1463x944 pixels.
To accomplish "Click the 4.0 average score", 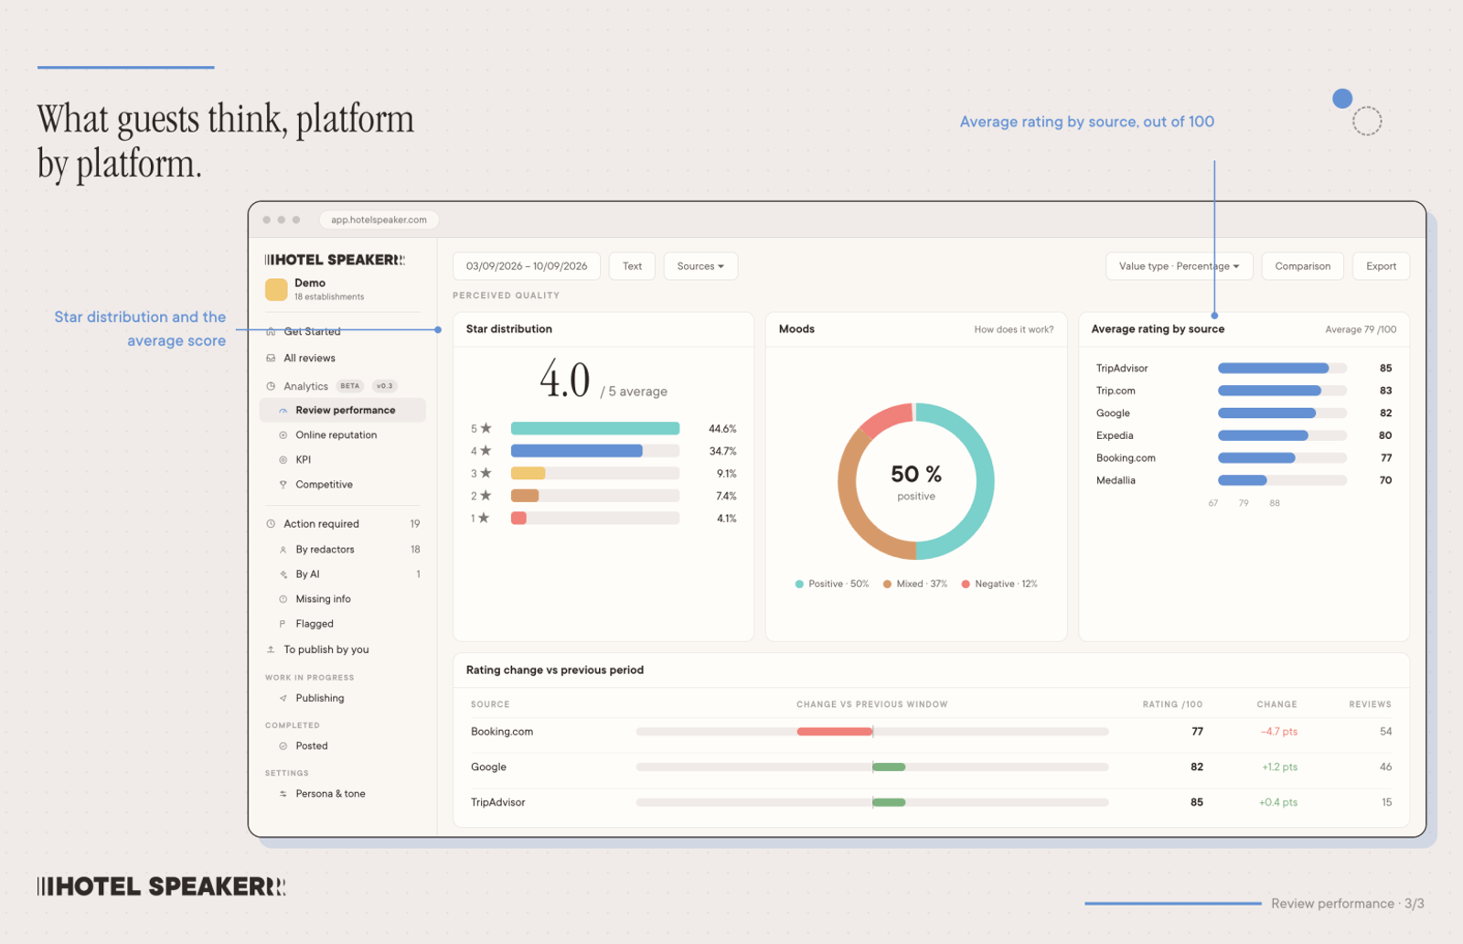I will (565, 379).
